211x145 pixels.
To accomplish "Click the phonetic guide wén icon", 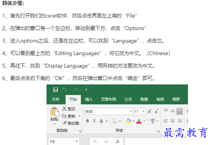I will (152, 121).
